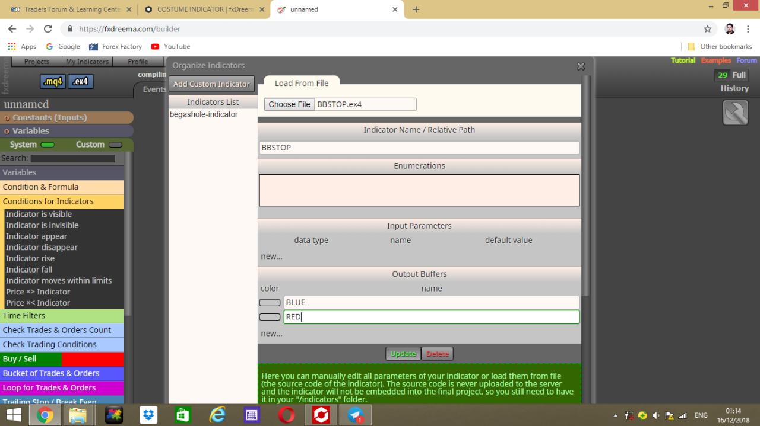Viewport: 760px width, 426px height.
Task: Click the BLUE buffer name field
Action: 432,302
